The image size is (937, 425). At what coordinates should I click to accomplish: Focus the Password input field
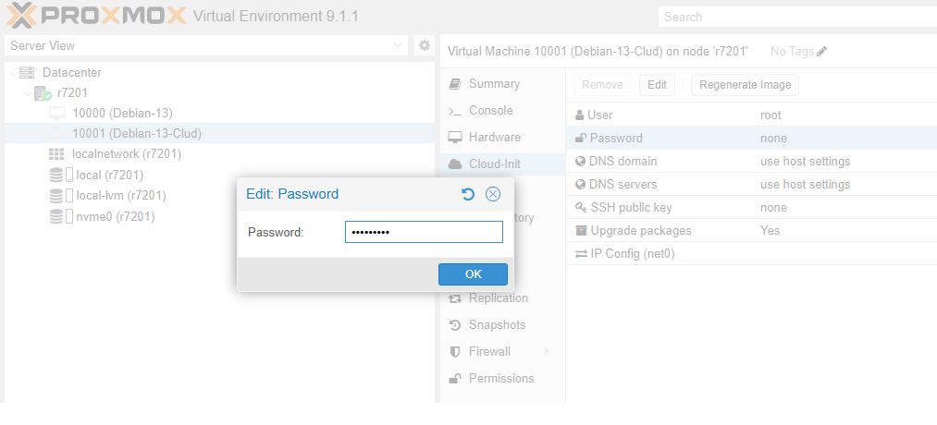(424, 232)
